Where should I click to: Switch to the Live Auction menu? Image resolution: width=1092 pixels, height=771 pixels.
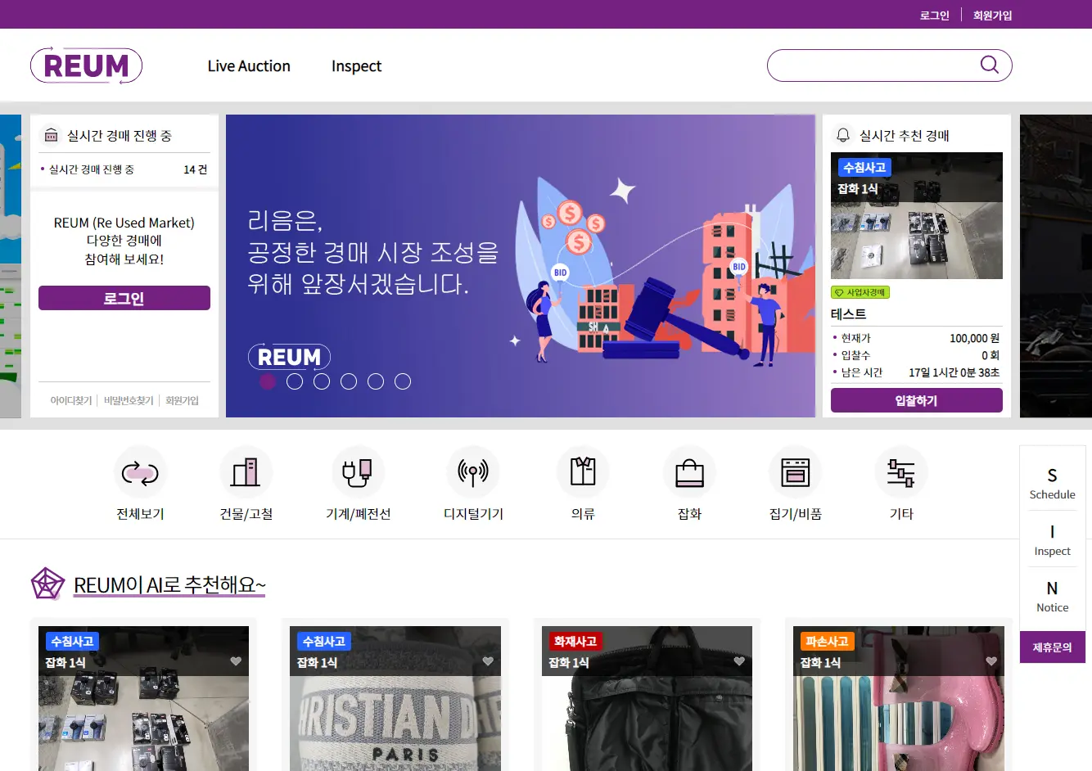[249, 65]
